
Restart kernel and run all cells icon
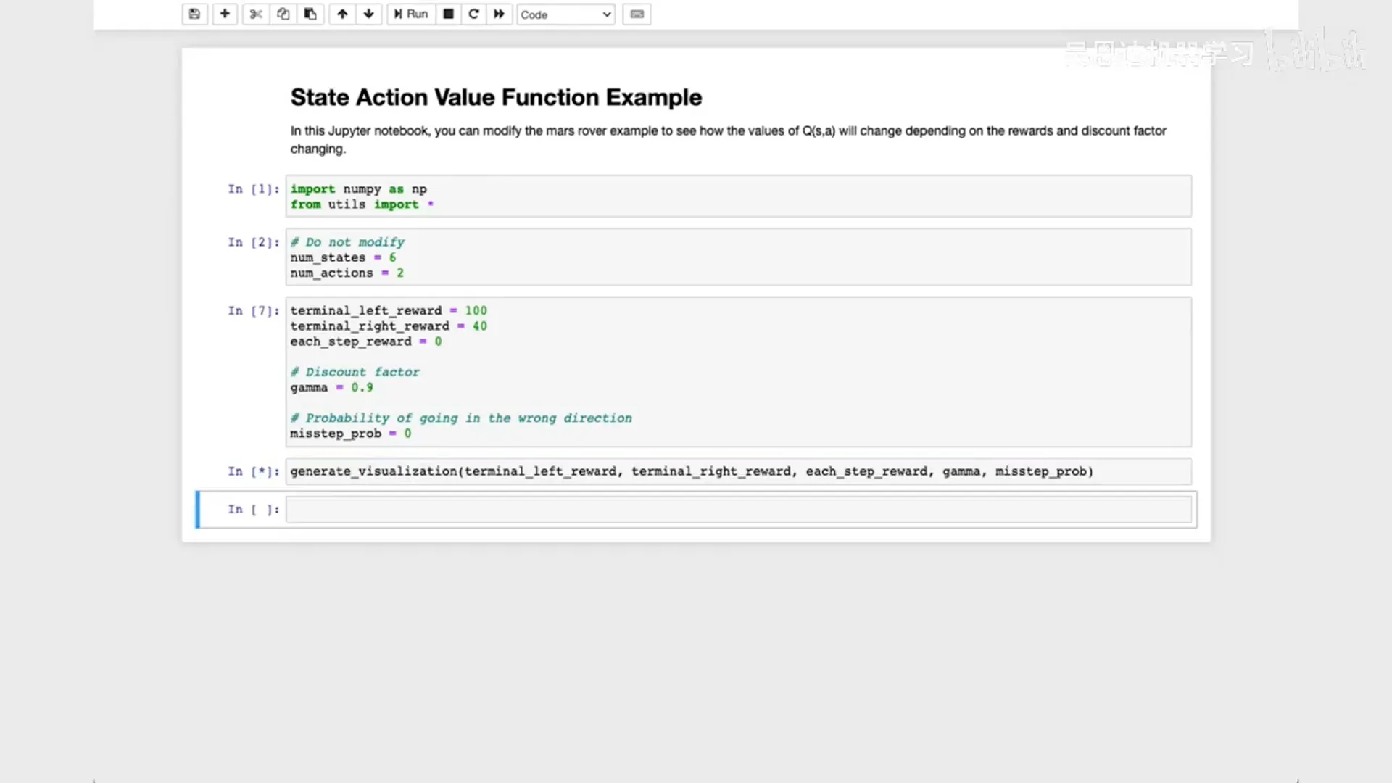coord(500,14)
